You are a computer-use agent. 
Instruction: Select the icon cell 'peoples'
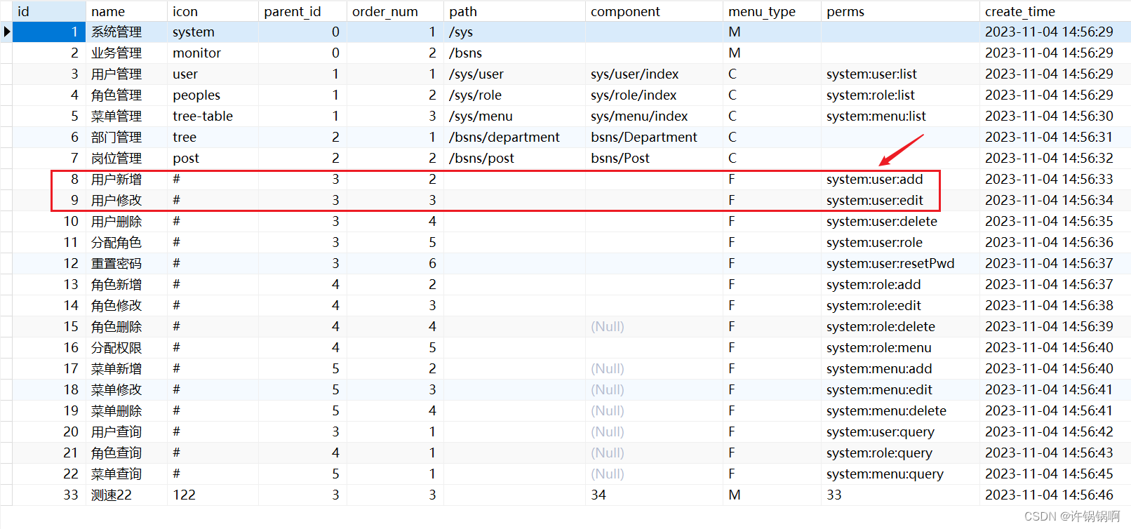(x=213, y=95)
